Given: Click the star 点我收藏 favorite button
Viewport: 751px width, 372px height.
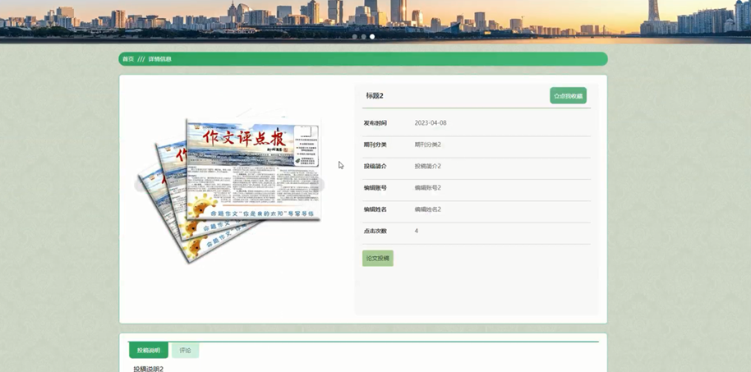Looking at the screenshot, I should [x=568, y=96].
